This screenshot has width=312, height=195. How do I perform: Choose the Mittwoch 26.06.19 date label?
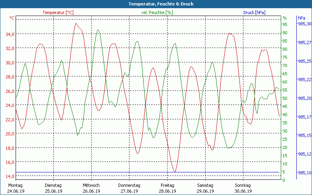pos(91,188)
